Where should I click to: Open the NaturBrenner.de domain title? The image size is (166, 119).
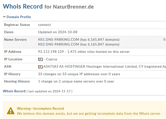tap(73, 7)
